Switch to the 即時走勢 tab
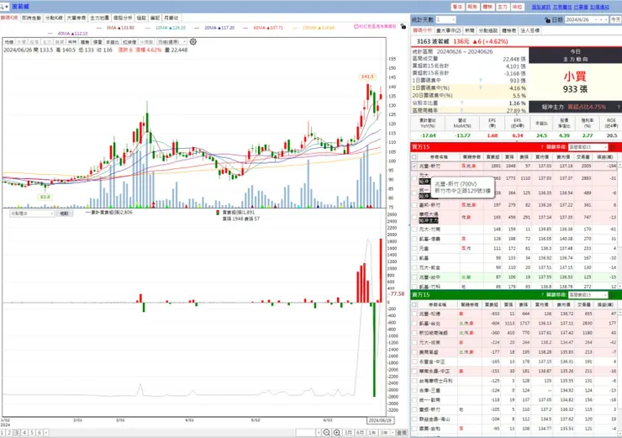The height and width of the screenshot is (438, 622). point(31,18)
